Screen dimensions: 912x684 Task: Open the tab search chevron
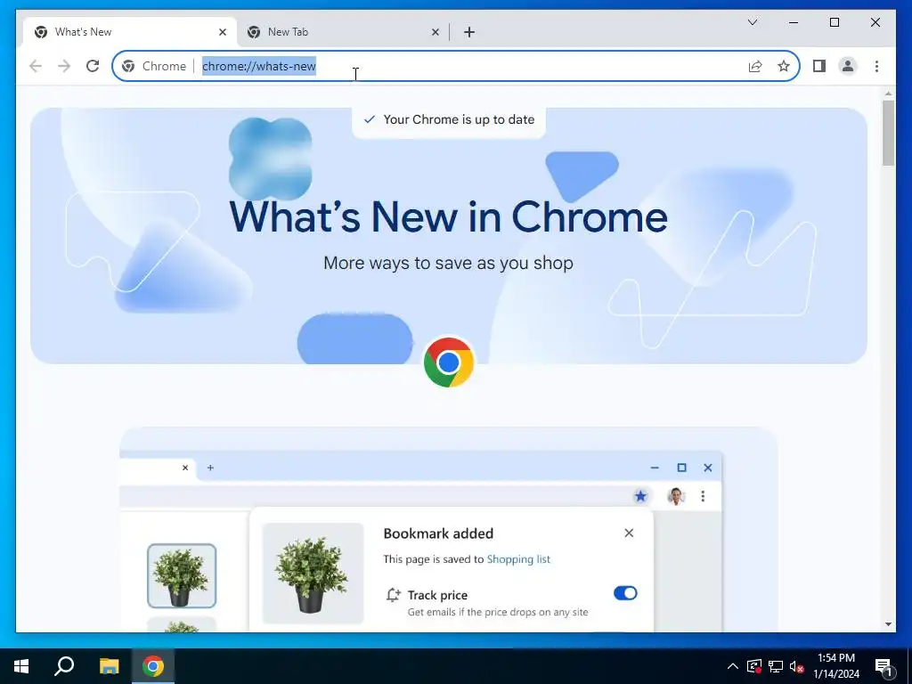click(x=752, y=22)
